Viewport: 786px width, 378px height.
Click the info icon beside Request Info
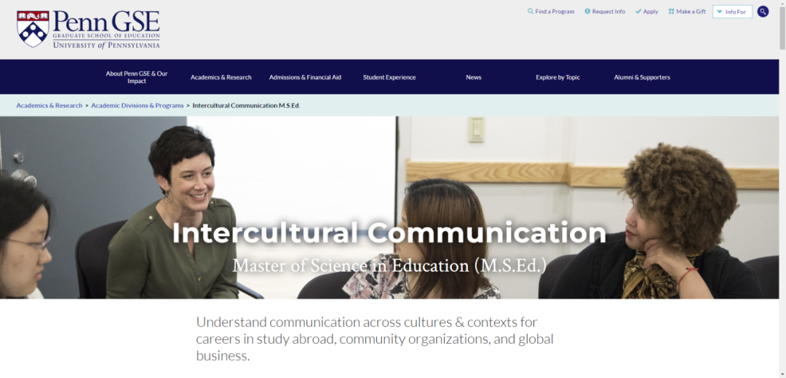click(x=587, y=11)
